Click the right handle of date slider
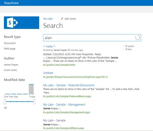The image size is (153, 131). point(34,102)
